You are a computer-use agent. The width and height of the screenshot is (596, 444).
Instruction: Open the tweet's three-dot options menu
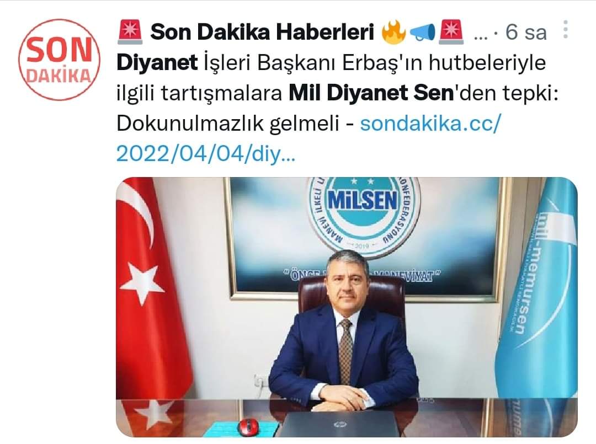[566, 30]
